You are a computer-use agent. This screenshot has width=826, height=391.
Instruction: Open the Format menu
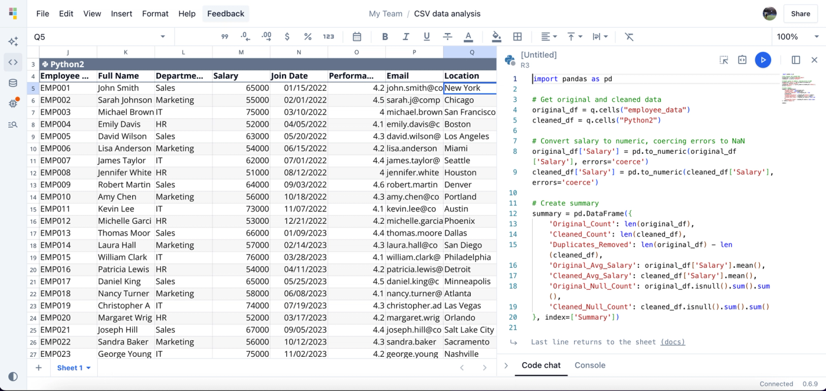(155, 14)
